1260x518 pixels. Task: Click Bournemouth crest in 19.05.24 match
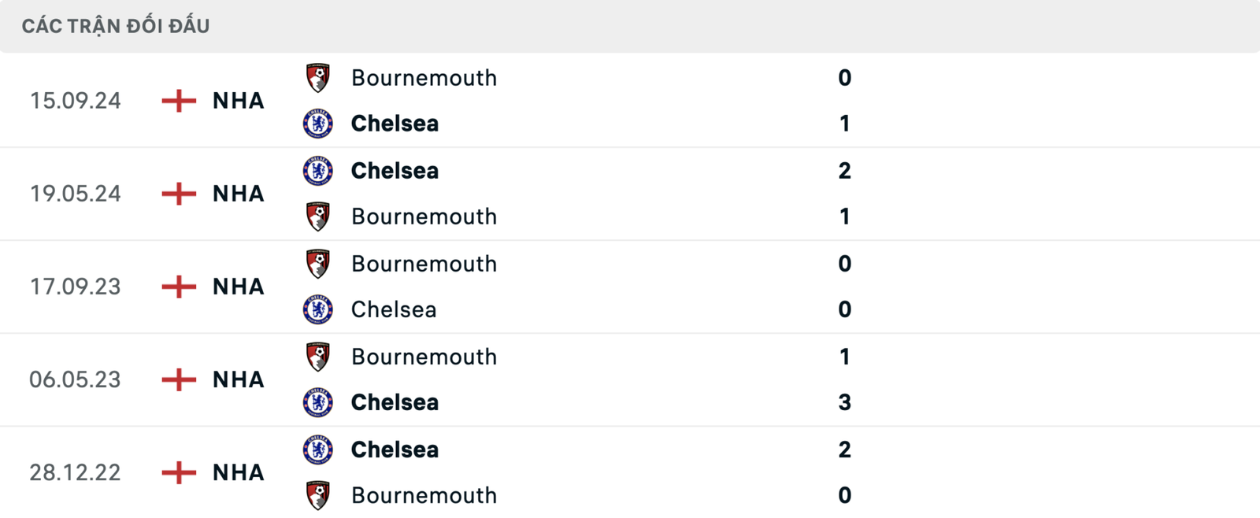318,216
